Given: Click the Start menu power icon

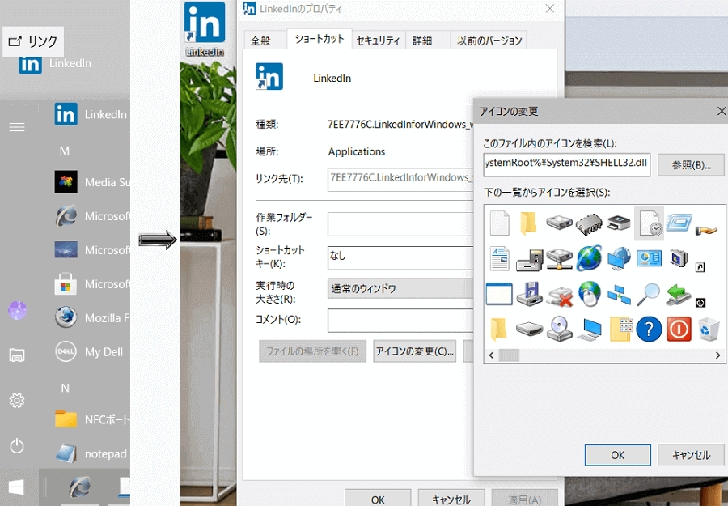Looking at the screenshot, I should pyautogui.click(x=17, y=445).
